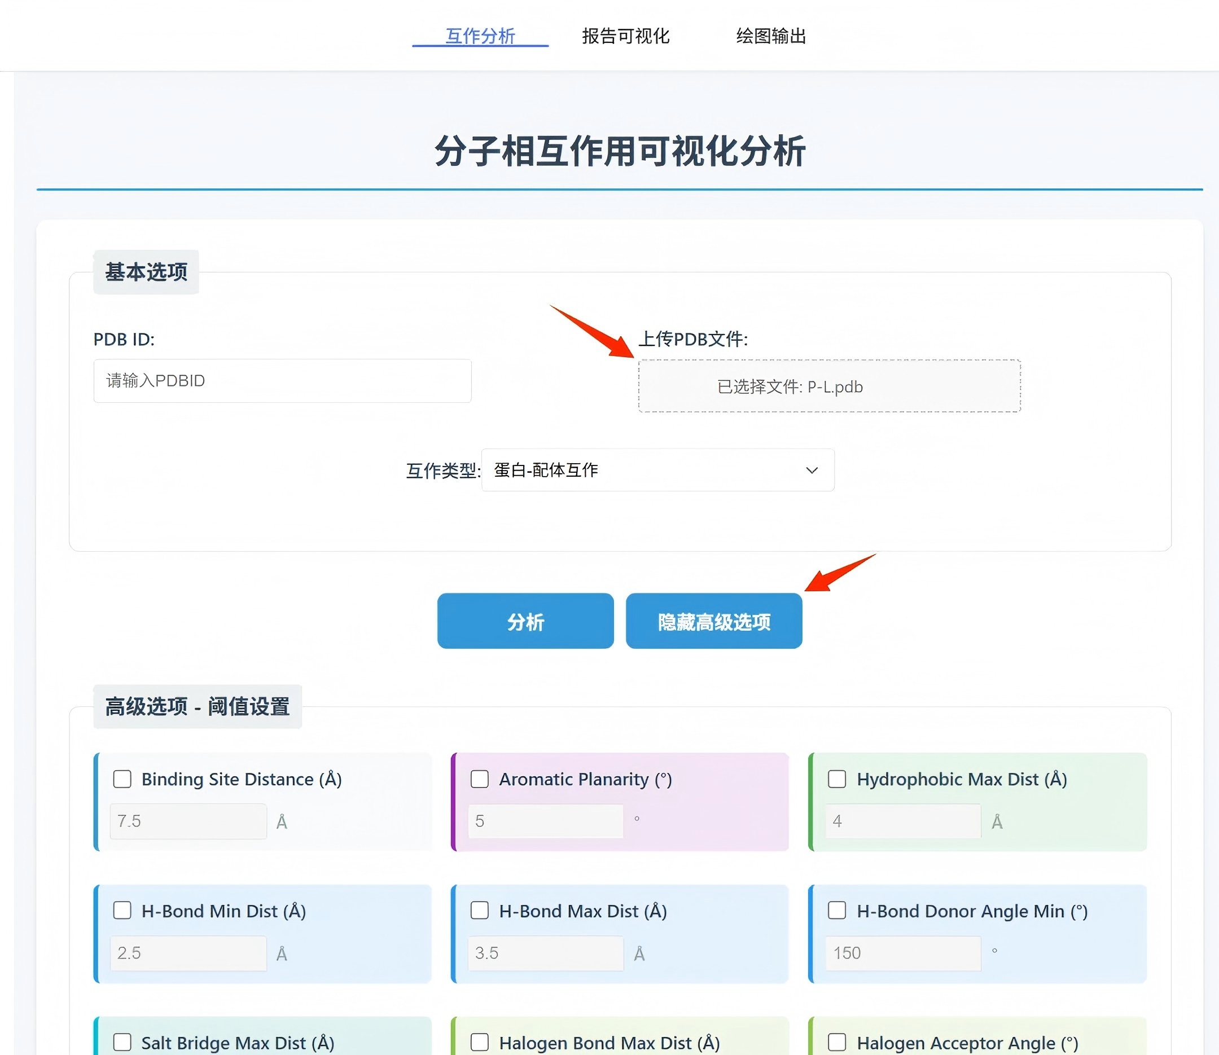Viewport: 1219px width, 1055px height.
Task: Click the dropdown chevron arrow icon
Action: (x=812, y=471)
